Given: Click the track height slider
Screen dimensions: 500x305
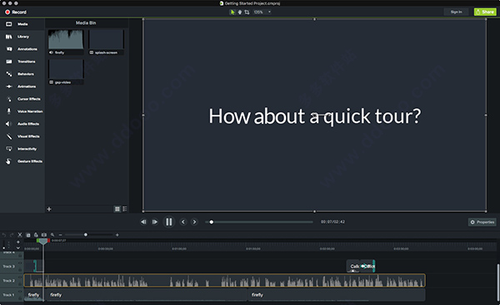Looking at the screenshot, I should click(x=4, y=244).
